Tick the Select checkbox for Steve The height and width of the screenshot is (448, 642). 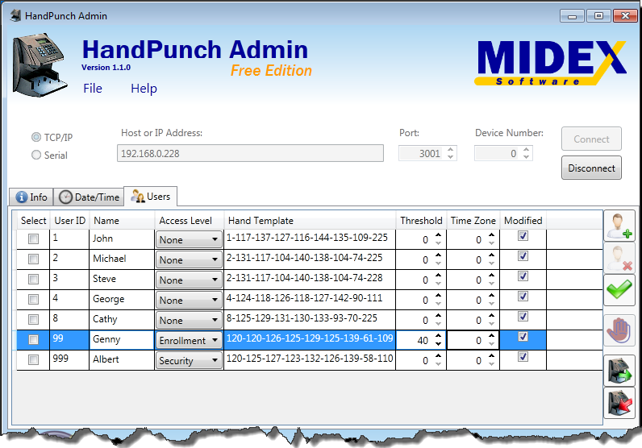click(x=34, y=279)
